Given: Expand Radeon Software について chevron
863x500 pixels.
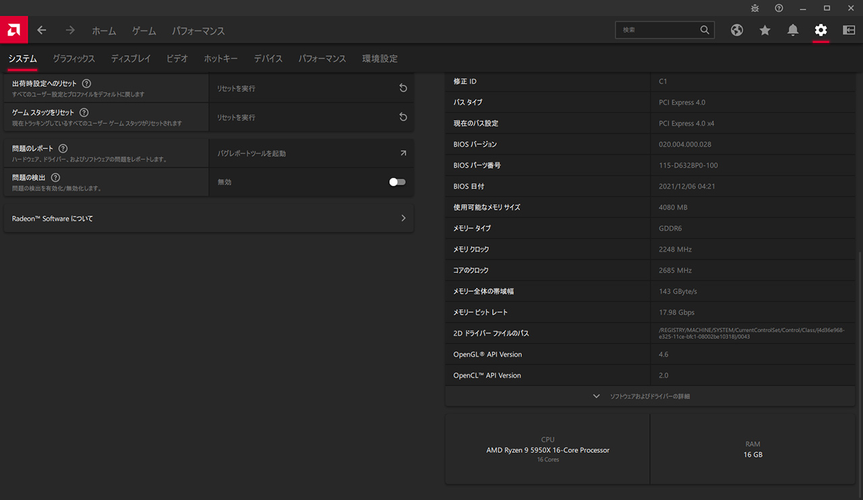Looking at the screenshot, I should point(403,218).
